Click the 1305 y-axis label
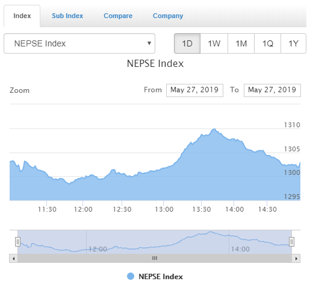Viewport: 310px width, 284px height. click(x=292, y=149)
